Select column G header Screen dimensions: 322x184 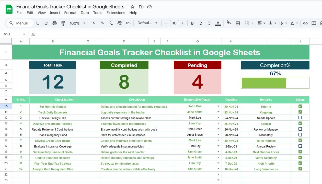pos(198,41)
